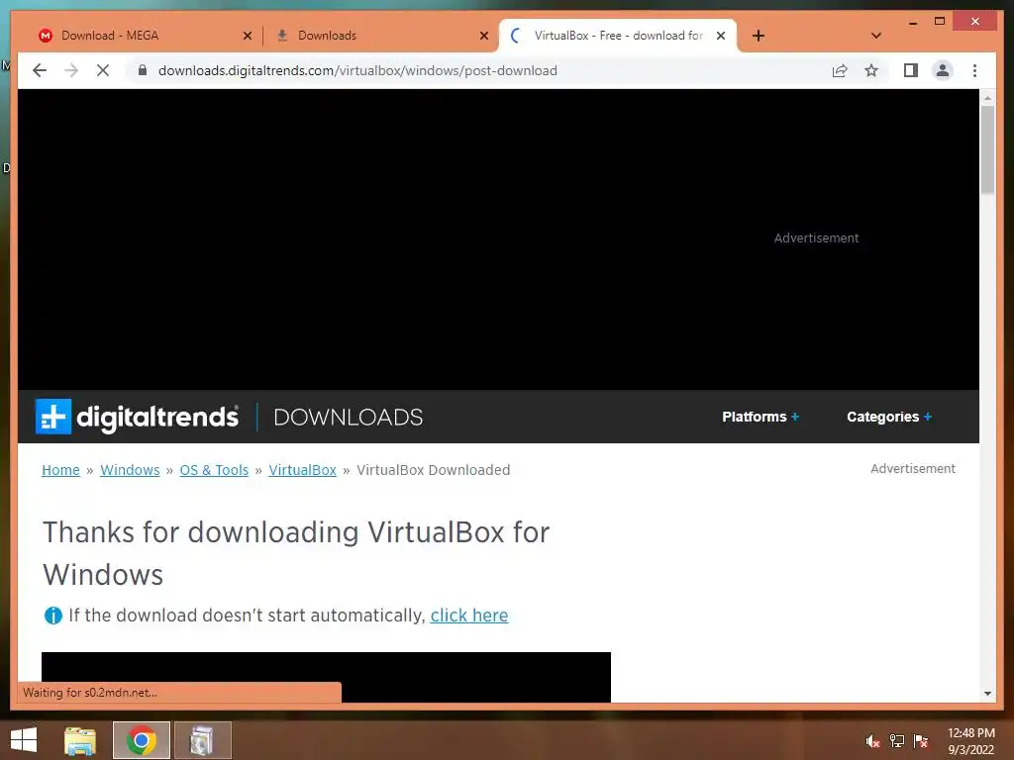Screen dimensions: 1014x760
Task: Open the Windows breadcrumb link
Action: pos(130,470)
